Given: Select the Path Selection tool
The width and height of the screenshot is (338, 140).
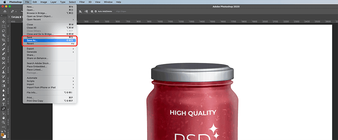Looking at the screenshot, I should click(x=3, y=113).
